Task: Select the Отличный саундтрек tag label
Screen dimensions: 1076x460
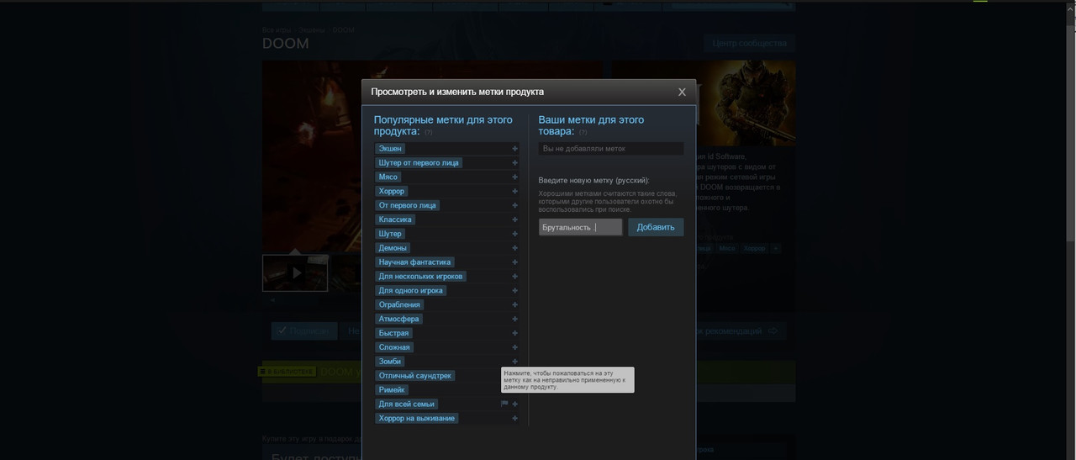Action: tap(415, 376)
